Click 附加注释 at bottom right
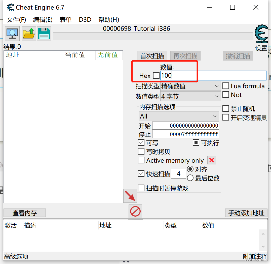This screenshot has height=264, width=271. [255, 256]
